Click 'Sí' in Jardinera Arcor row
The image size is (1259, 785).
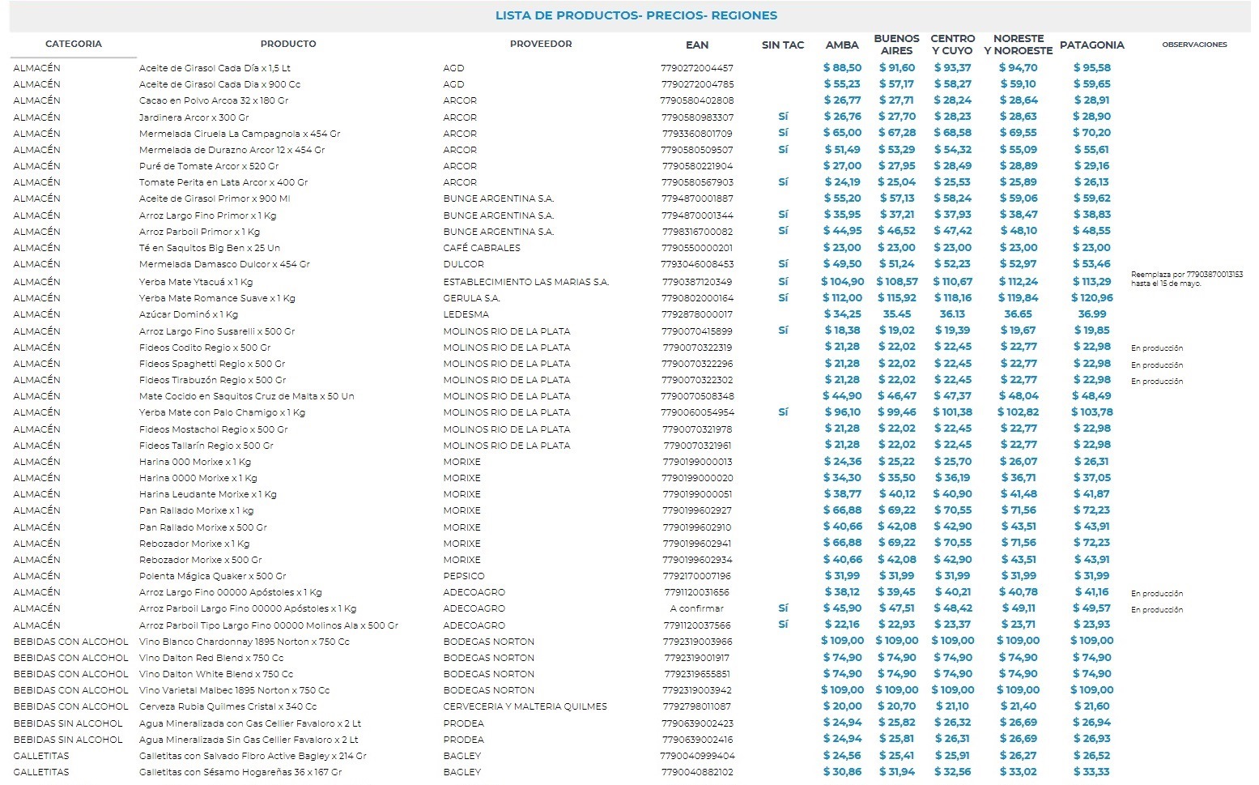[783, 117]
